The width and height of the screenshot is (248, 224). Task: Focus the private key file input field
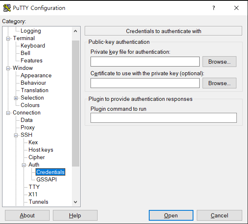[145, 62]
